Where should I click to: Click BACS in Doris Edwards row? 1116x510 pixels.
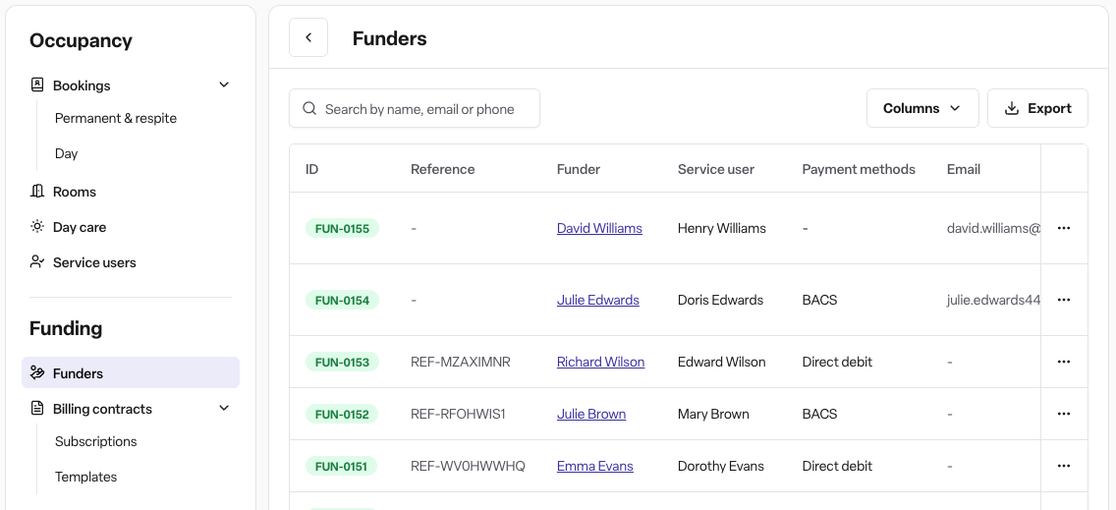pos(820,300)
